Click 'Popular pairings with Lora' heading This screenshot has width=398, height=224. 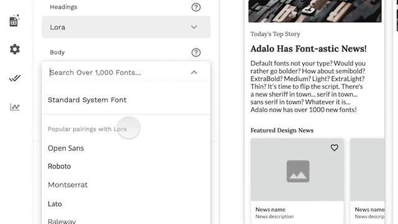point(87,129)
